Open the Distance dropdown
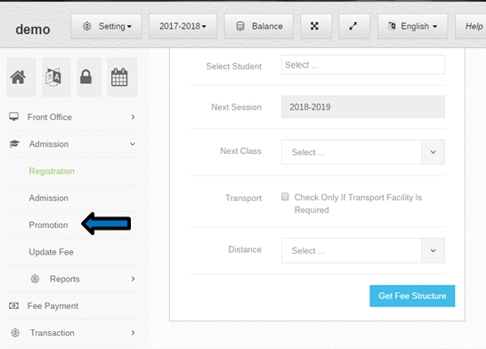The height and width of the screenshot is (349, 486). click(363, 250)
